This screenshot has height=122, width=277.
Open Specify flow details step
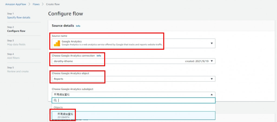click(x=19, y=18)
